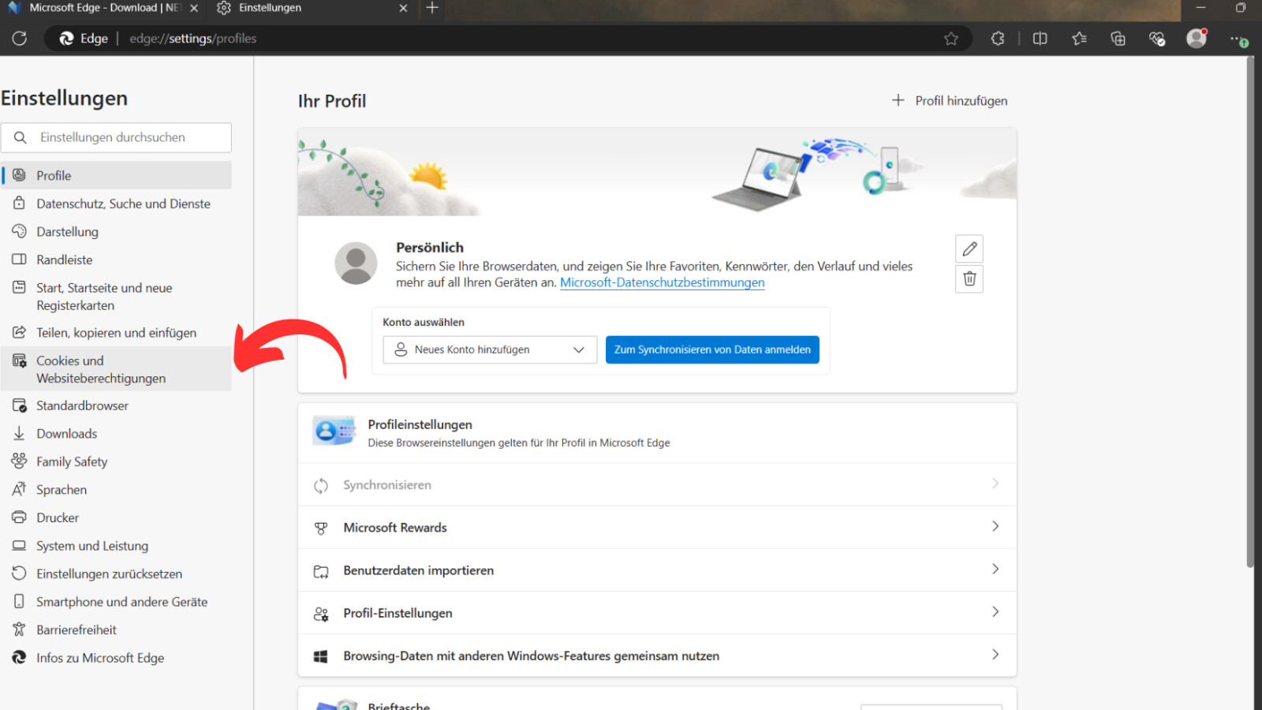Open a new tab with plus button
The height and width of the screenshot is (710, 1262).
click(x=432, y=8)
